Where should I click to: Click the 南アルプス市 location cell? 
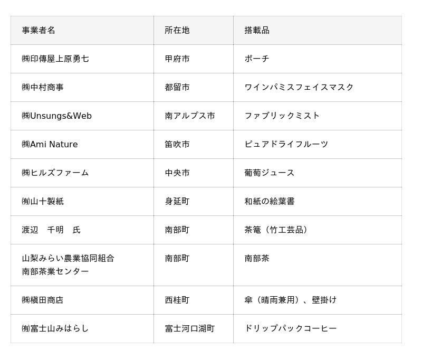tap(190, 116)
